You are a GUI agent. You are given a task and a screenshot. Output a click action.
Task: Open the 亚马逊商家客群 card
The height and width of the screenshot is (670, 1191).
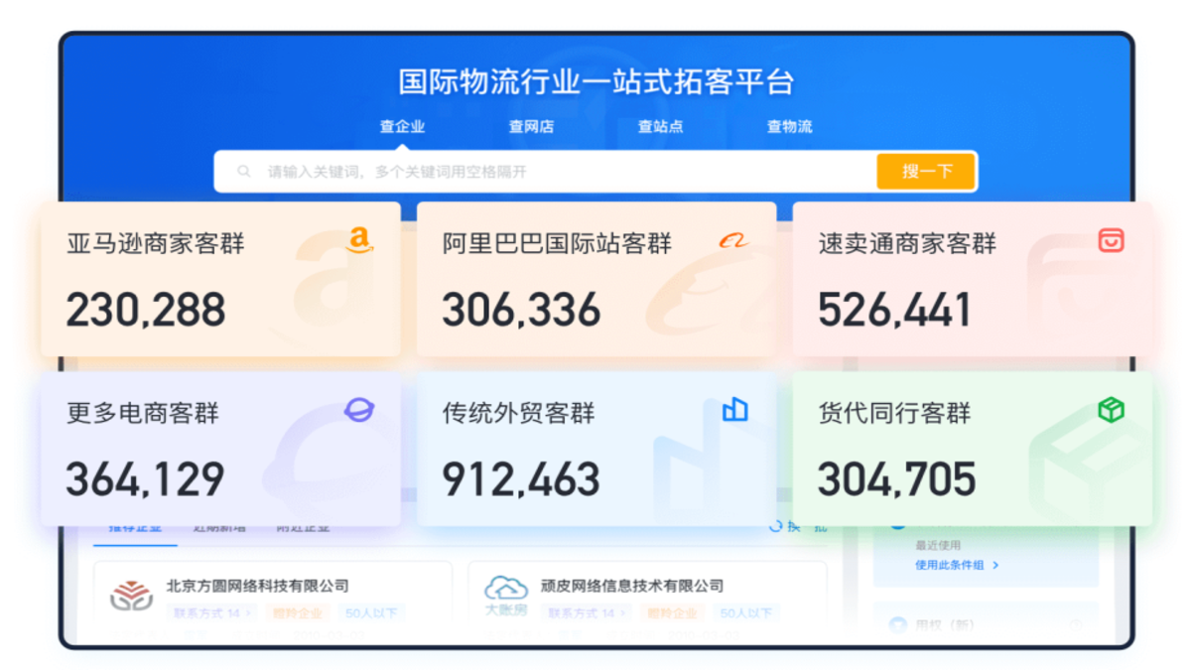(x=220, y=280)
